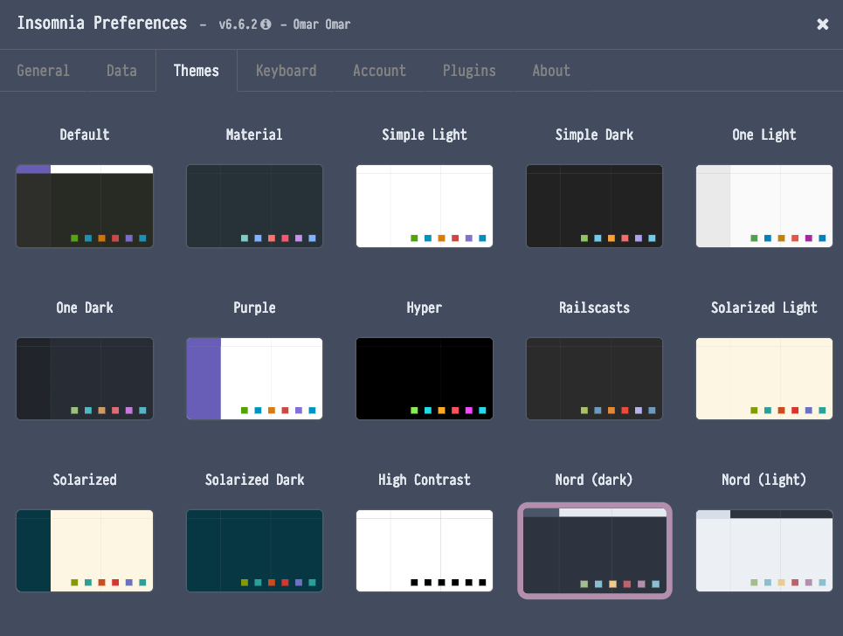Select the High Contrast theme preview
This screenshot has height=636, width=843.
tap(425, 551)
